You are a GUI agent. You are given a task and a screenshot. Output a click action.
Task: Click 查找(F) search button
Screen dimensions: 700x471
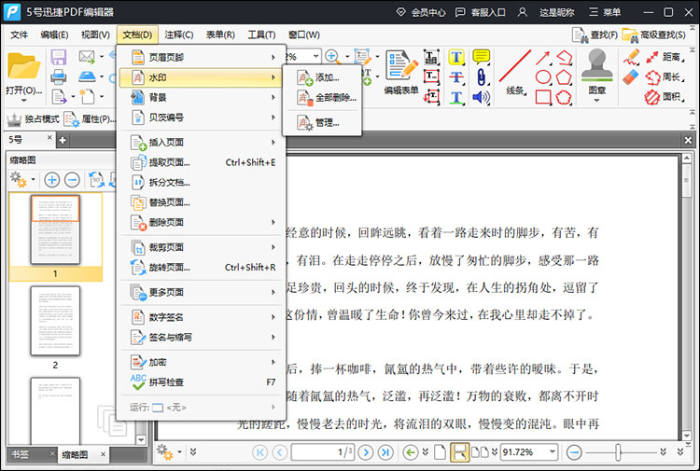point(595,35)
